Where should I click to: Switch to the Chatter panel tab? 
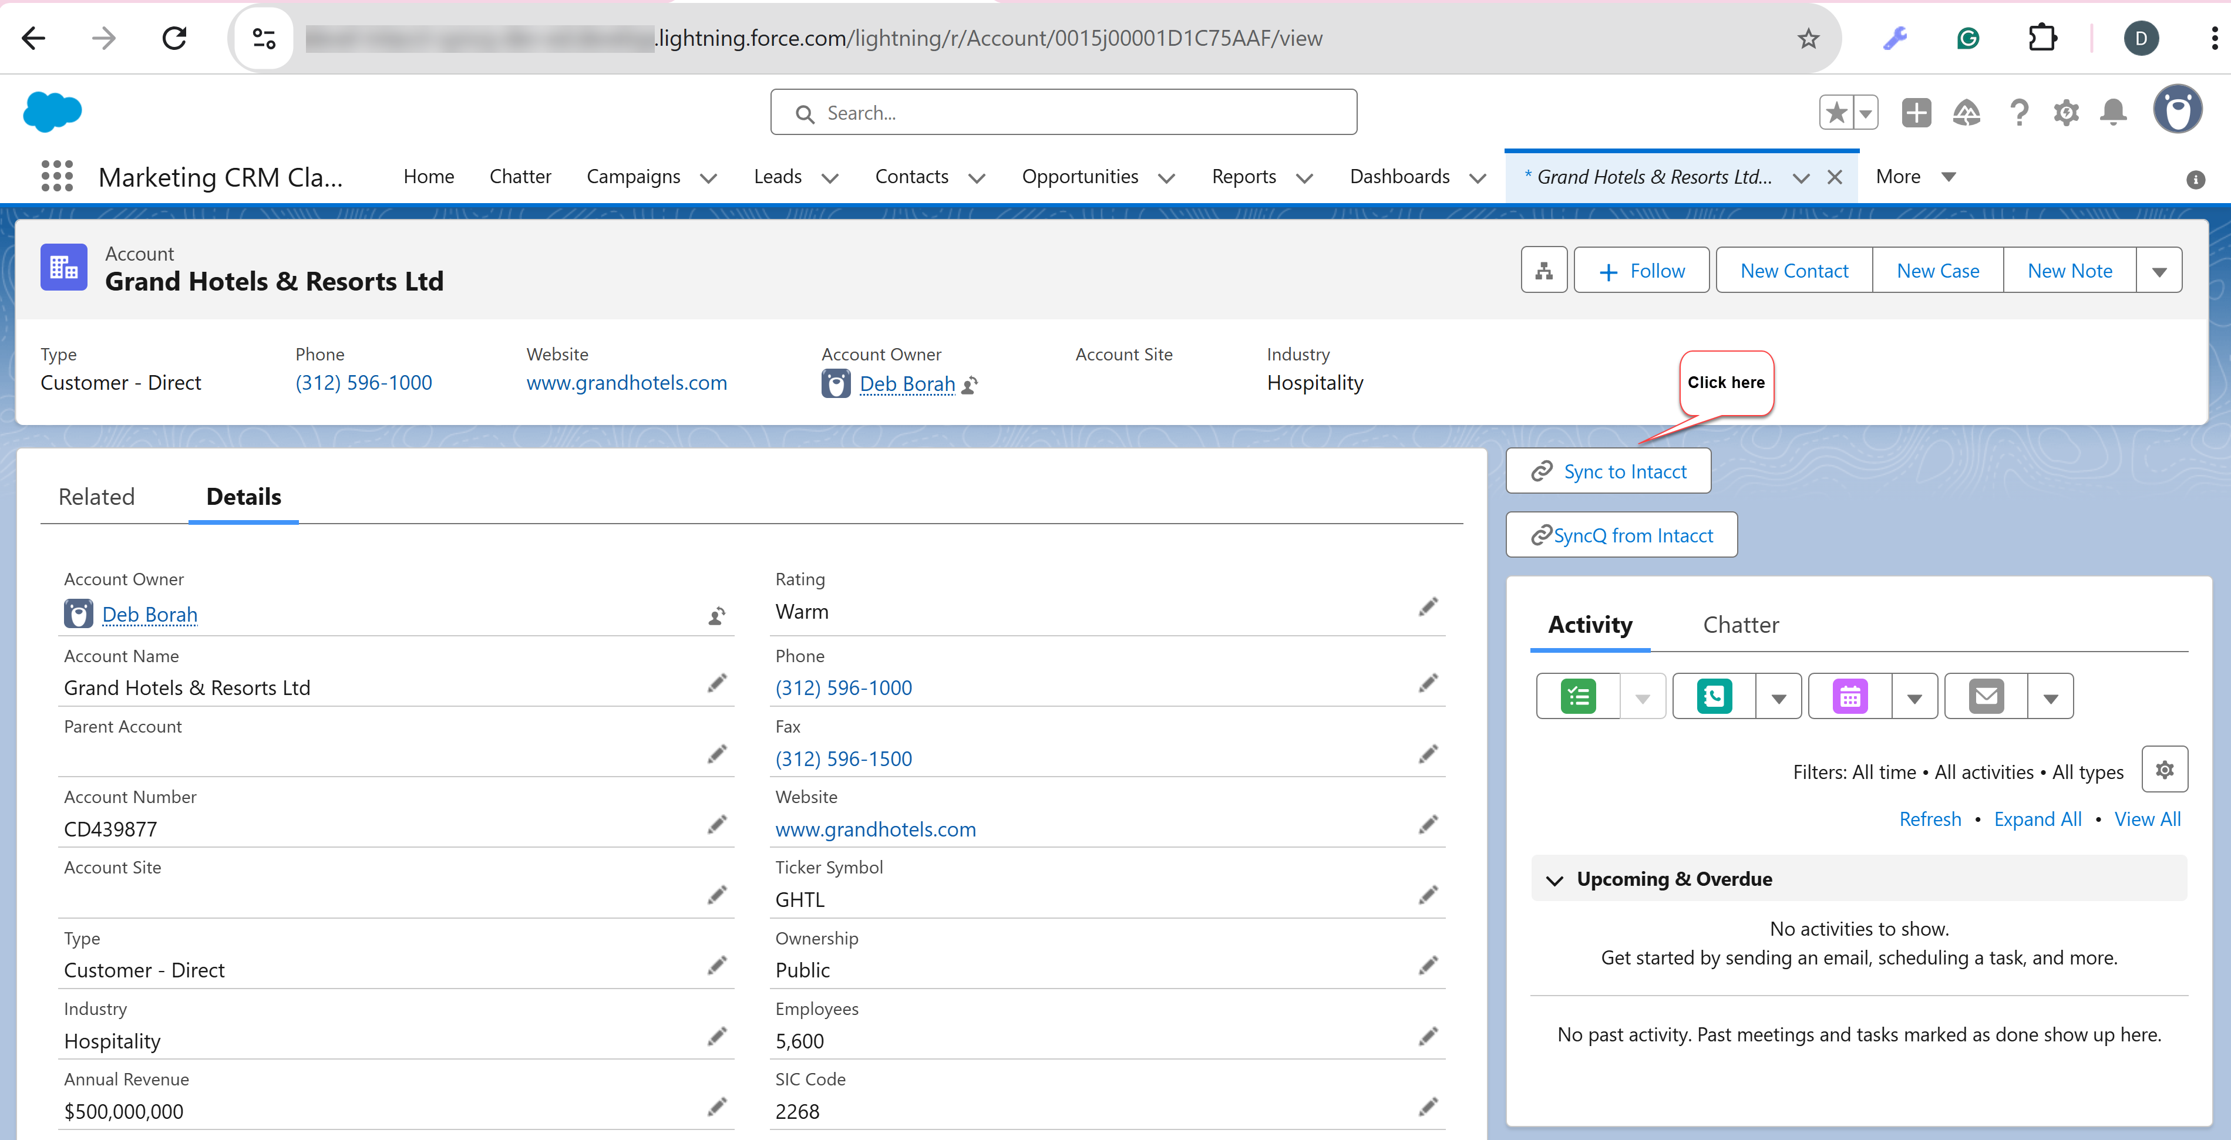pos(1741,625)
